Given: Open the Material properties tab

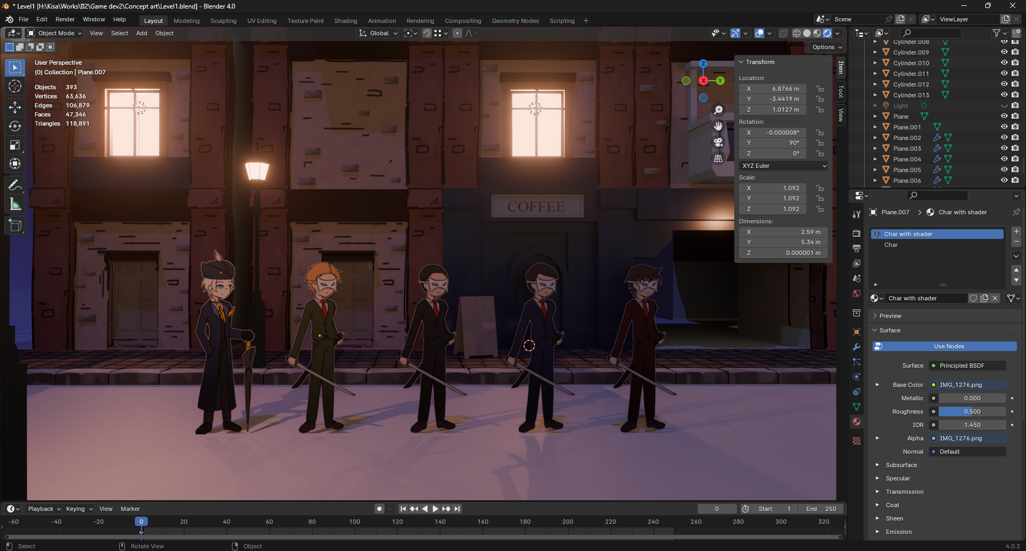Looking at the screenshot, I should (x=857, y=422).
